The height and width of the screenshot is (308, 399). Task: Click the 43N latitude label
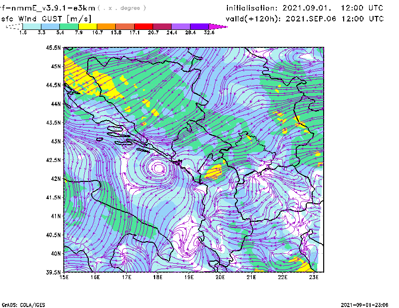[x=56, y=141]
